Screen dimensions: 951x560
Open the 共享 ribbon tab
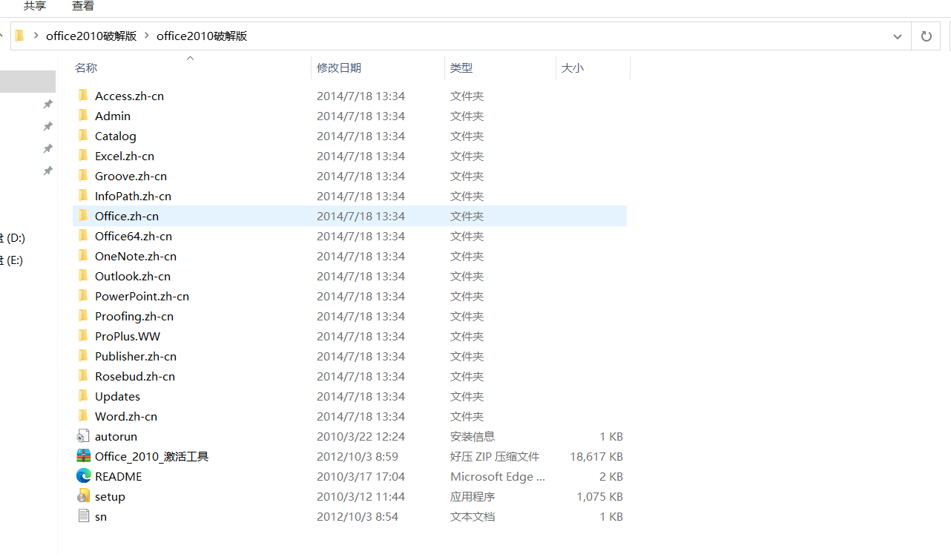[34, 6]
